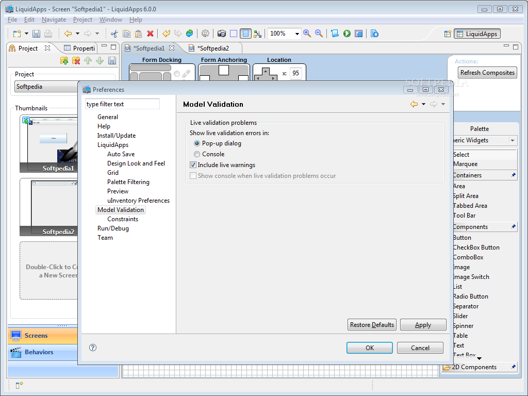Select Run/Debug in preferences tree
The height and width of the screenshot is (396, 528).
(x=113, y=228)
